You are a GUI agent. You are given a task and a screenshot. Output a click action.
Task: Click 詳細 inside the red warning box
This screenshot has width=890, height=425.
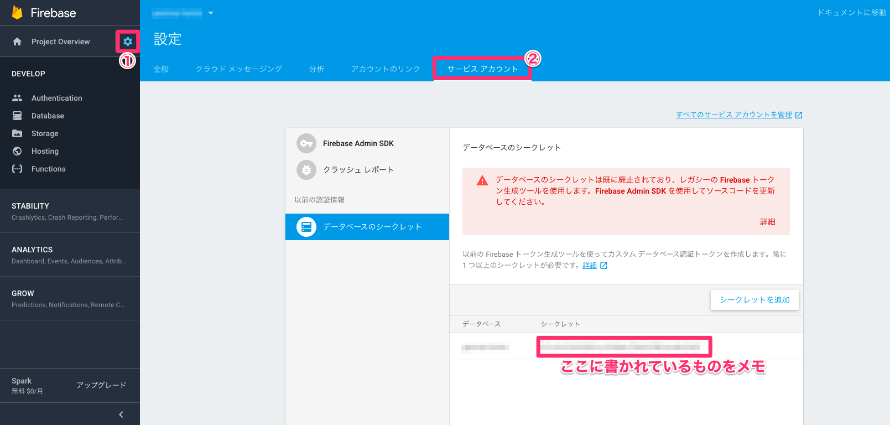[x=768, y=222]
